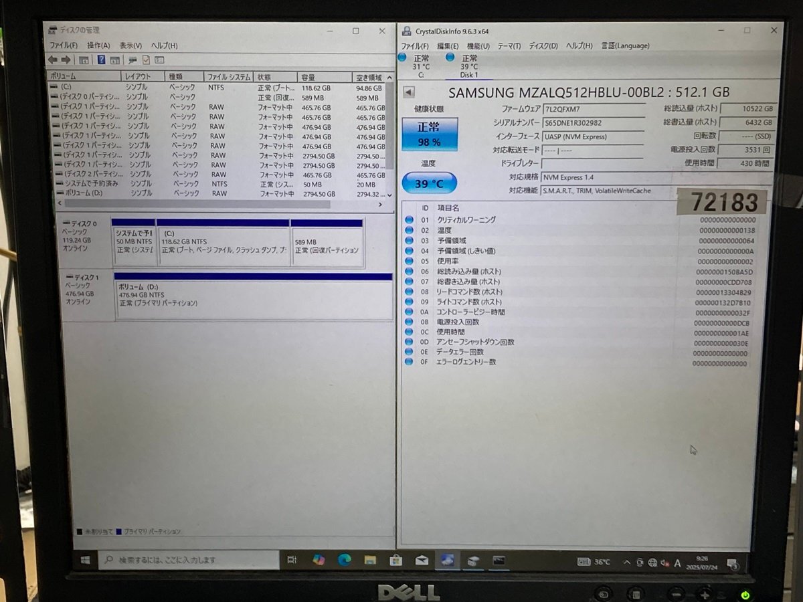The width and height of the screenshot is (803, 602).
Task: Select the (C:) 118.62 GB NTFS partition block
Action: click(x=224, y=242)
